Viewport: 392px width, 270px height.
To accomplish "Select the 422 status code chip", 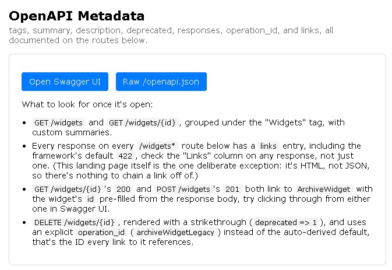I will pos(125,156).
